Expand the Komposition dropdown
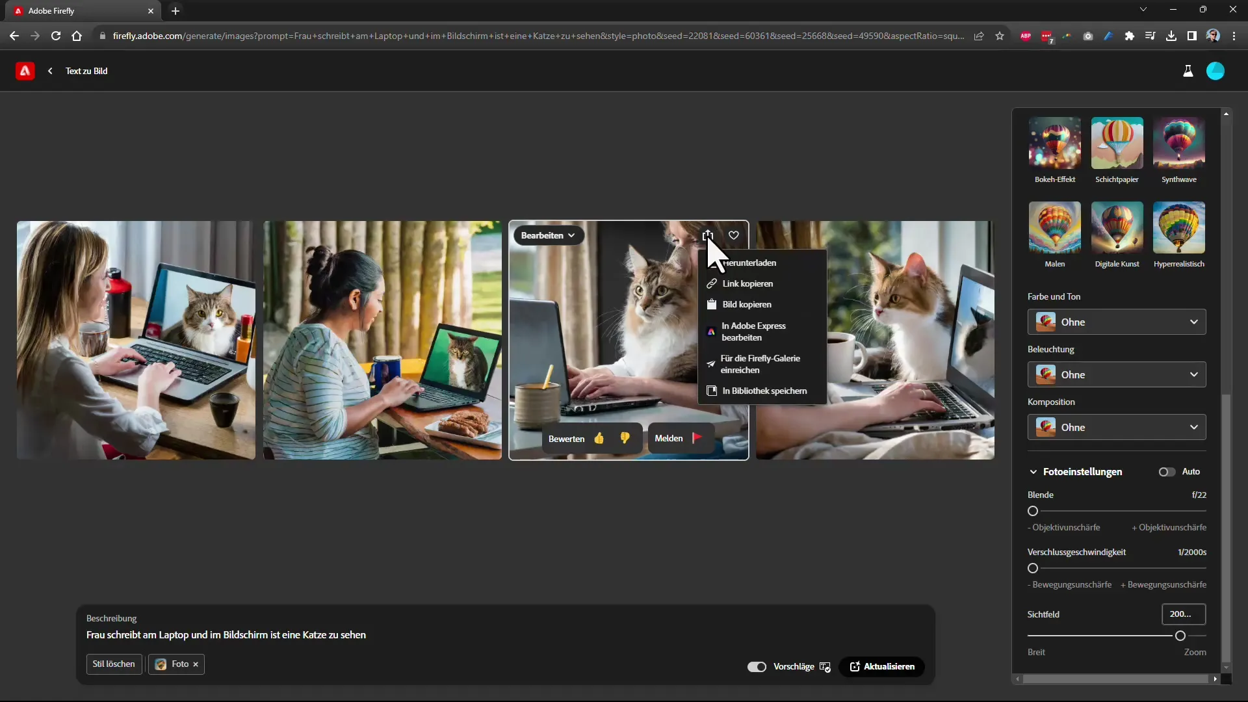The width and height of the screenshot is (1248, 702). [x=1117, y=427]
